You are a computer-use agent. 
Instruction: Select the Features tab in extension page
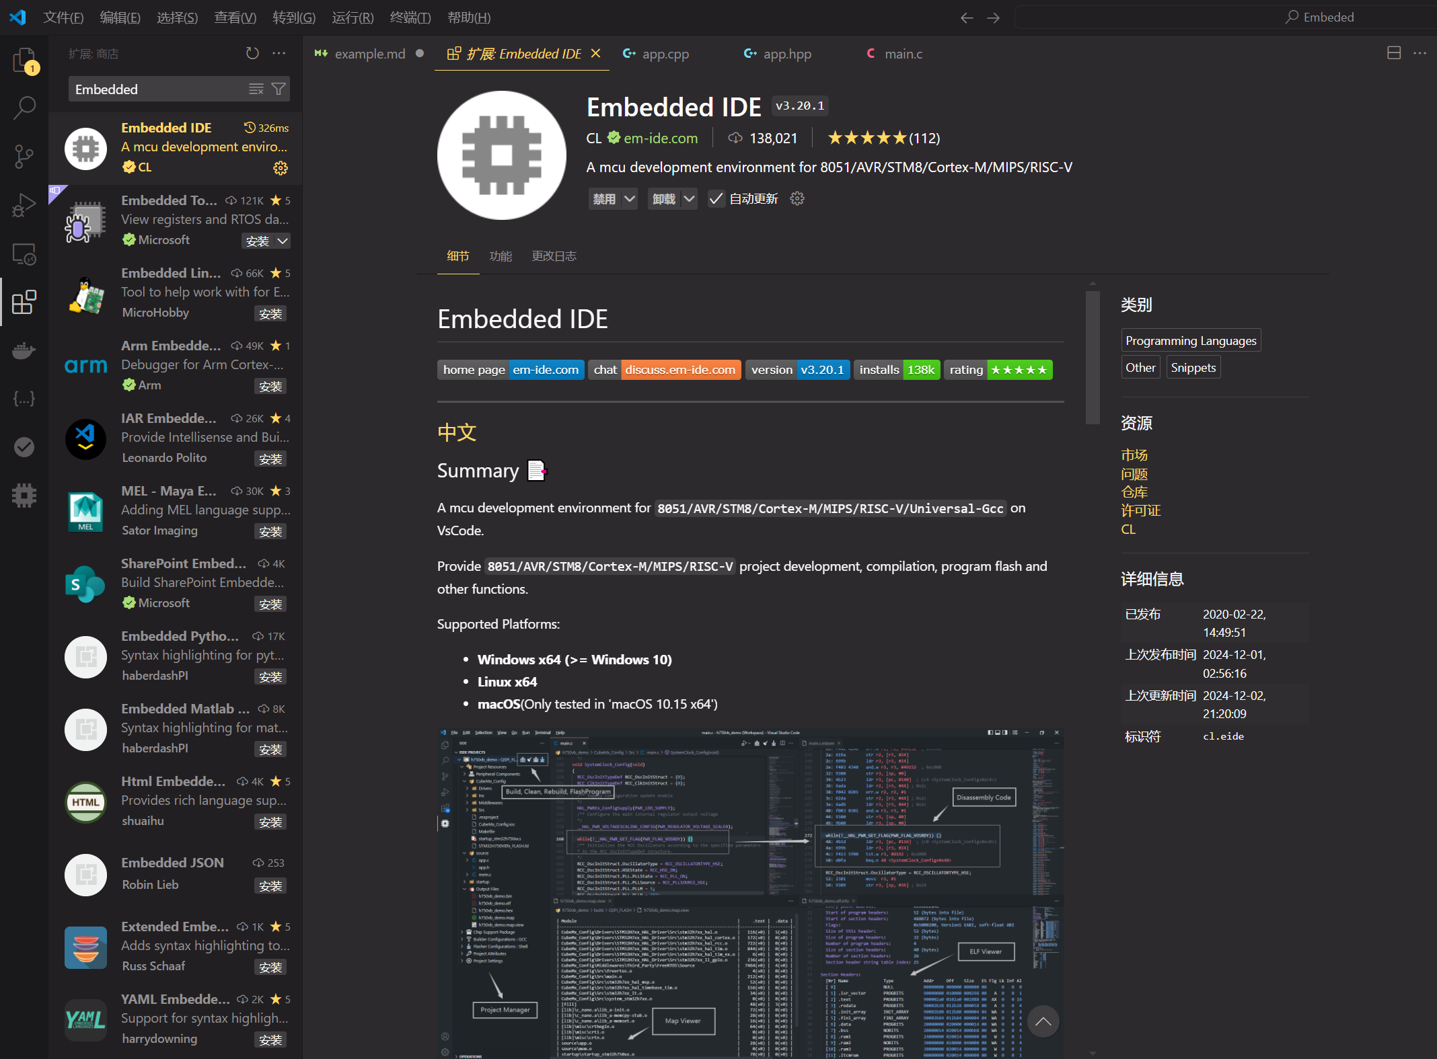(501, 256)
